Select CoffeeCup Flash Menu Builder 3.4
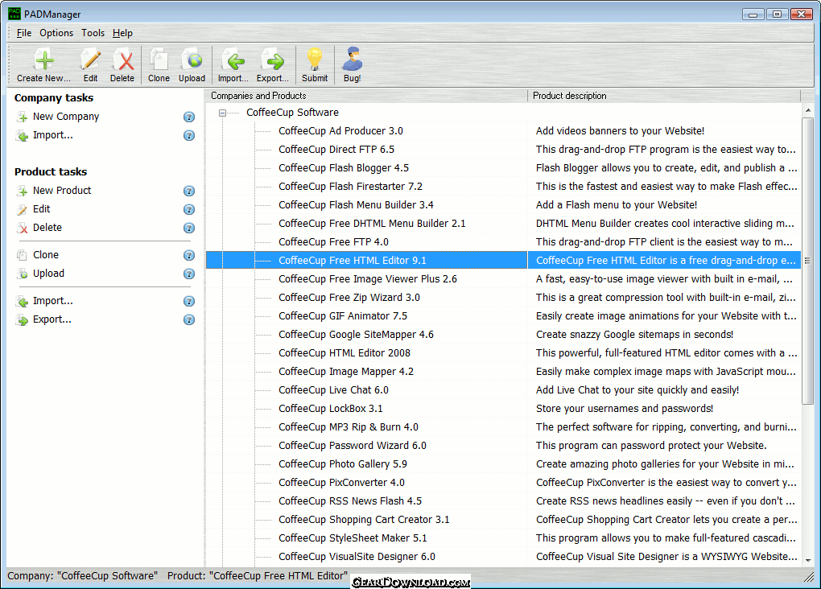Image resolution: width=821 pixels, height=589 pixels. pos(356,204)
